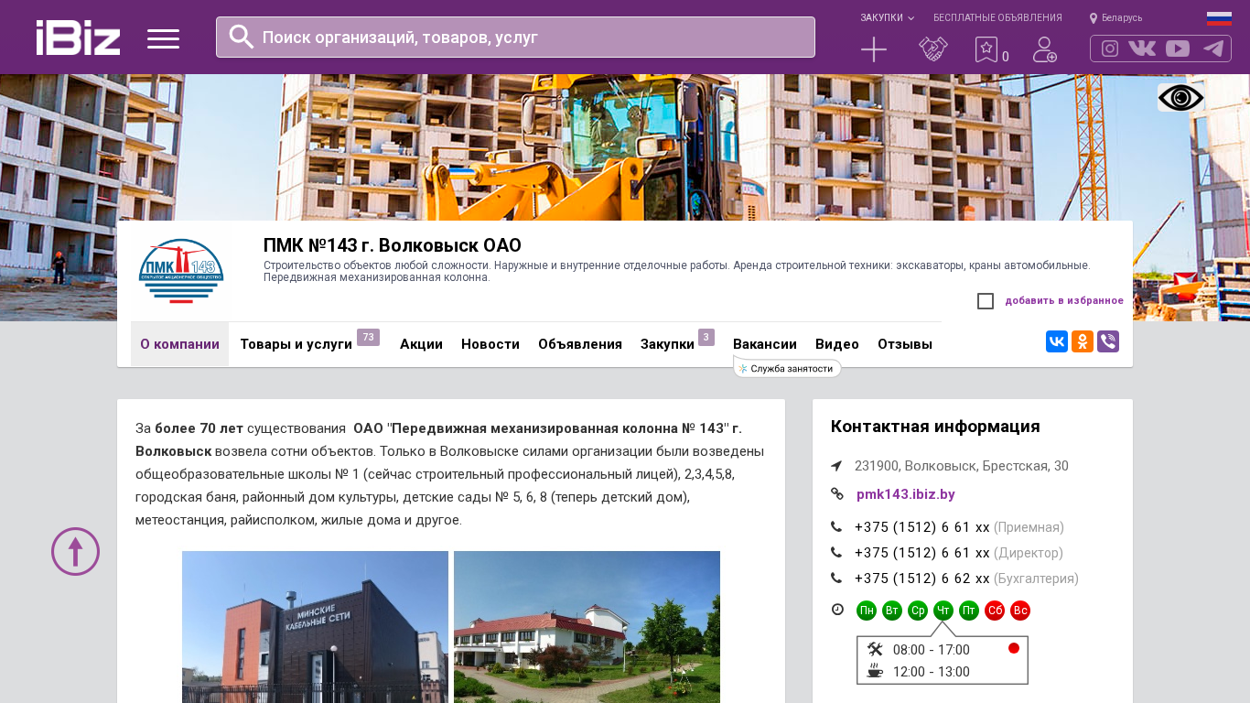Viewport: 1250px width, 703px height.
Task: Open the YouTube link in header
Action: (1178, 49)
